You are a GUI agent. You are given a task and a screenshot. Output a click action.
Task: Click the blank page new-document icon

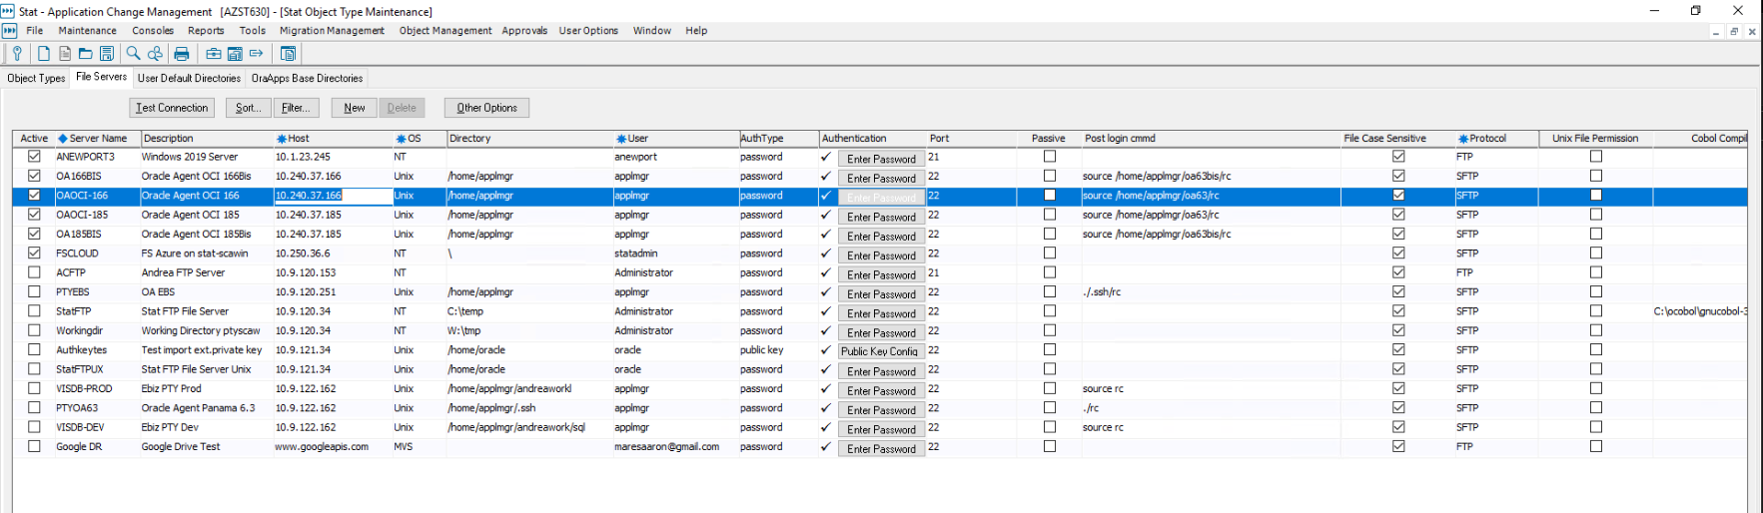click(x=43, y=54)
